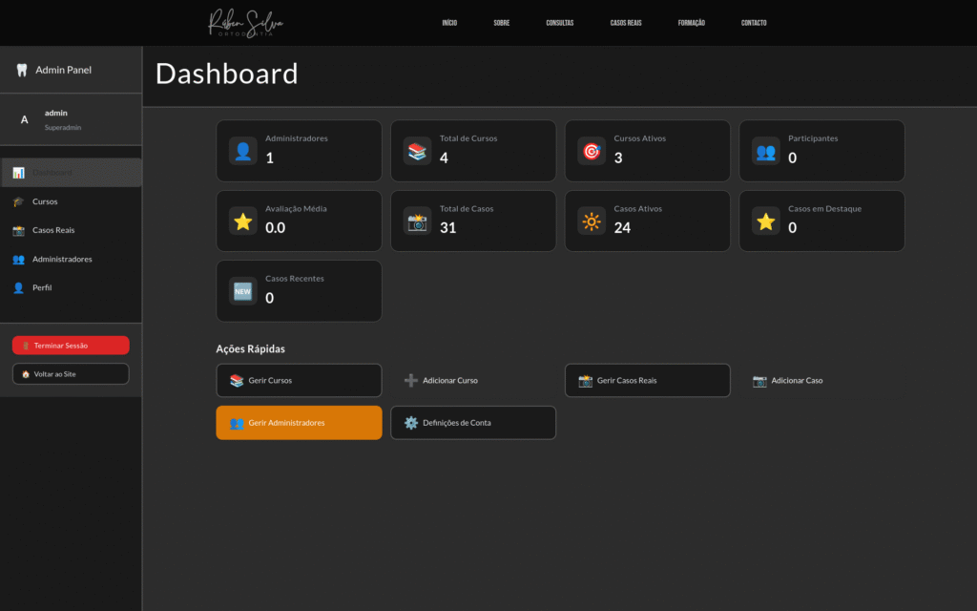Click the Voltar ao Site button
977x611 pixels.
(x=71, y=374)
